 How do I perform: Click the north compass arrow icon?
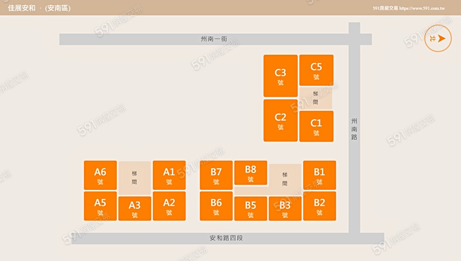[x=438, y=38]
